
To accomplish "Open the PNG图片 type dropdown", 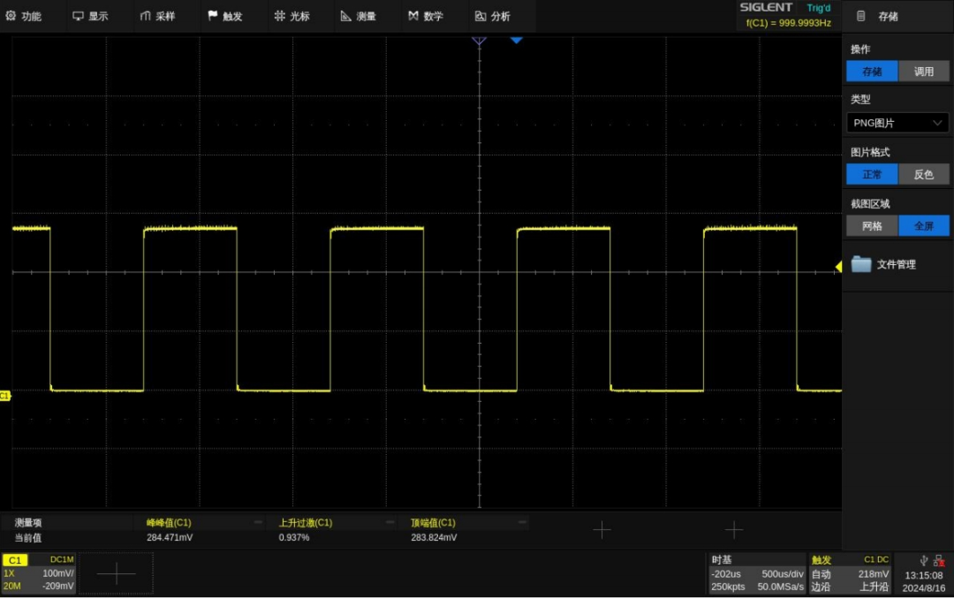I will tap(897, 123).
